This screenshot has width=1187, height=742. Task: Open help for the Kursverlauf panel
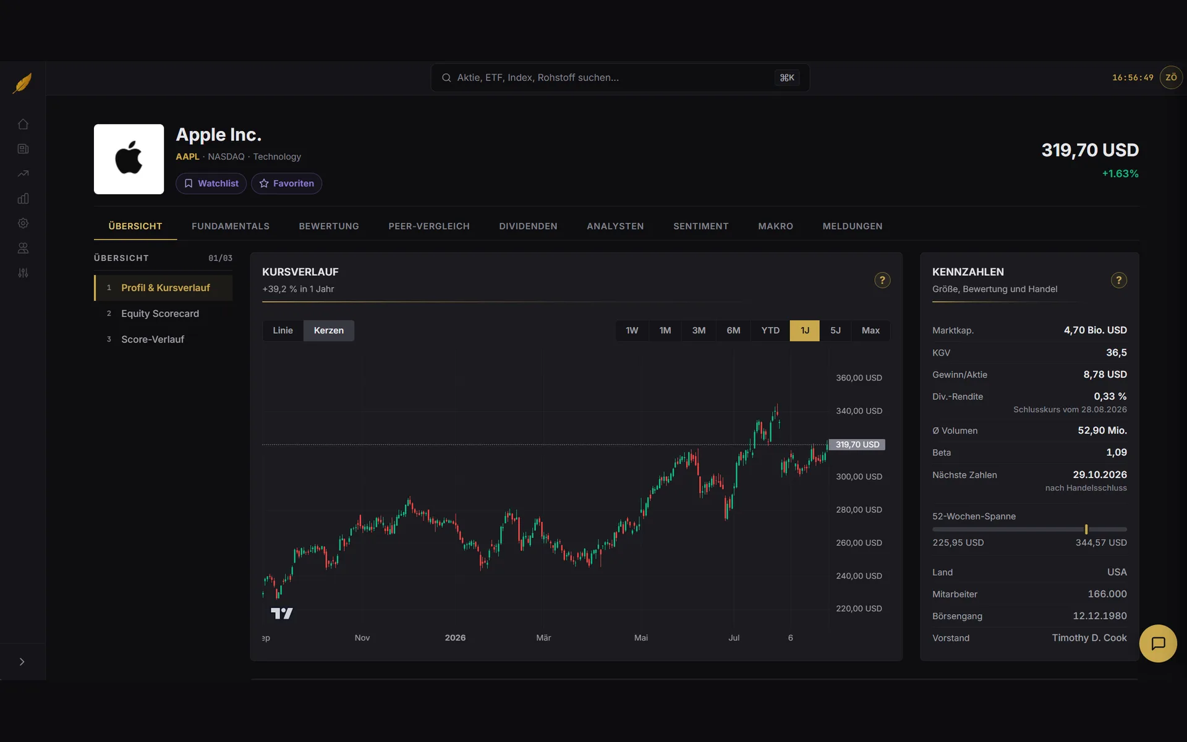(x=882, y=280)
